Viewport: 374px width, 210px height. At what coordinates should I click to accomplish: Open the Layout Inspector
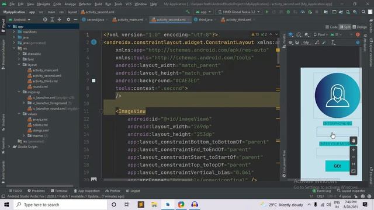click(x=351, y=191)
